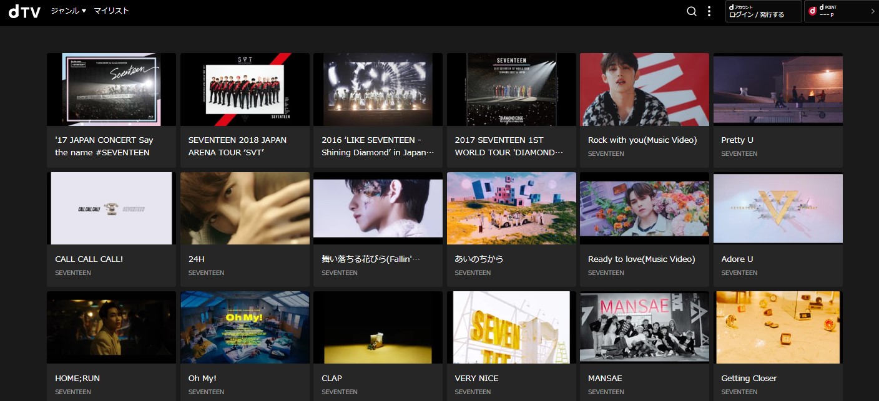Click the 'MANSAE' title text
Image resolution: width=879 pixels, height=401 pixels.
point(605,378)
